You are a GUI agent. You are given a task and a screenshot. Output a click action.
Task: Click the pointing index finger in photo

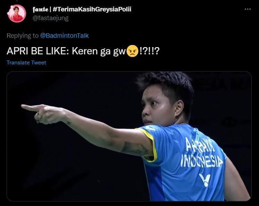pyautogui.click(x=30, y=108)
